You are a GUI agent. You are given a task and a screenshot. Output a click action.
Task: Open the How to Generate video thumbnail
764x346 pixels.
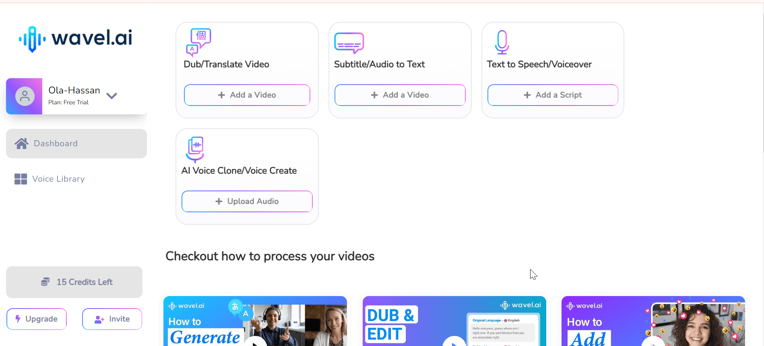(x=255, y=321)
